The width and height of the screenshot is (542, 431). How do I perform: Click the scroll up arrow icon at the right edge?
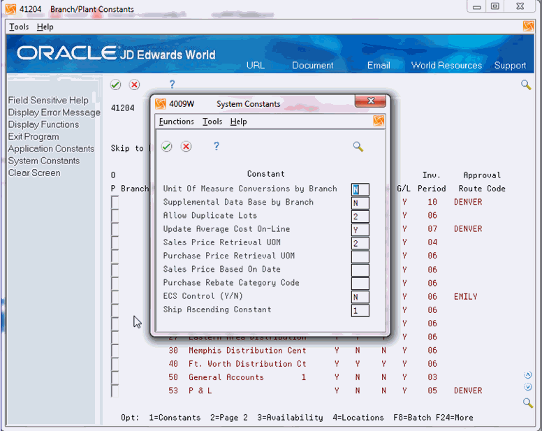pyautogui.click(x=528, y=375)
